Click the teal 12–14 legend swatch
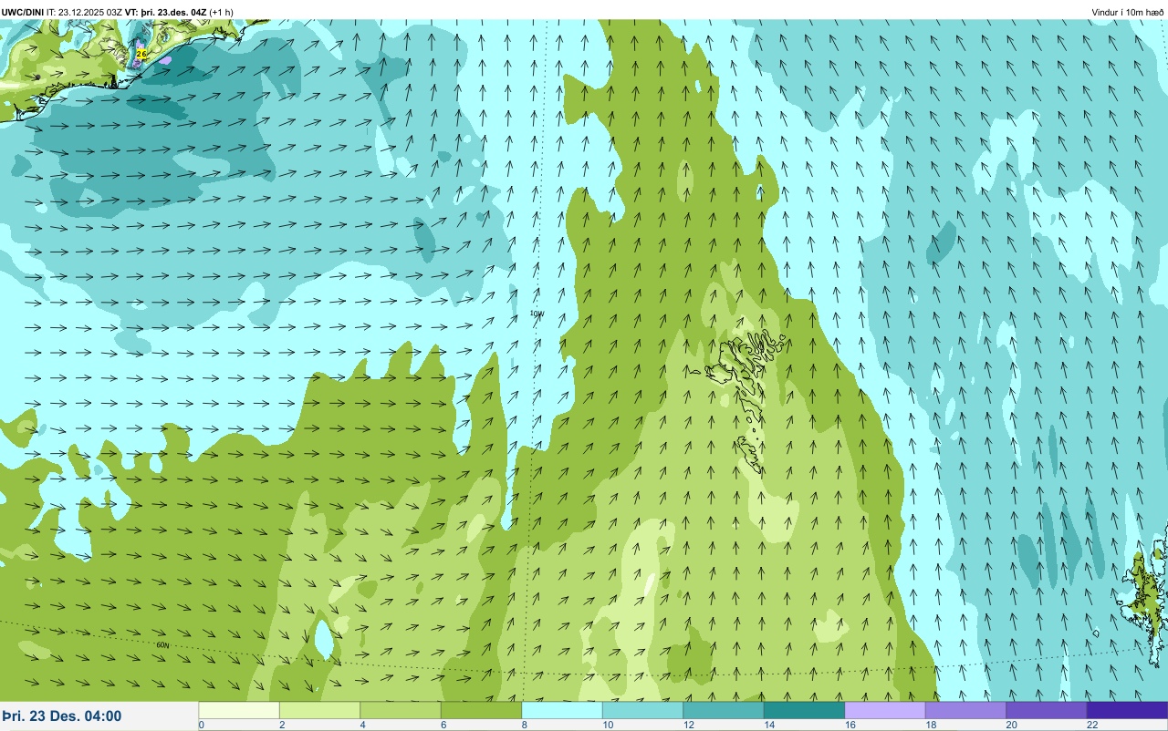Image resolution: width=1168 pixels, height=731 pixels. (x=724, y=710)
